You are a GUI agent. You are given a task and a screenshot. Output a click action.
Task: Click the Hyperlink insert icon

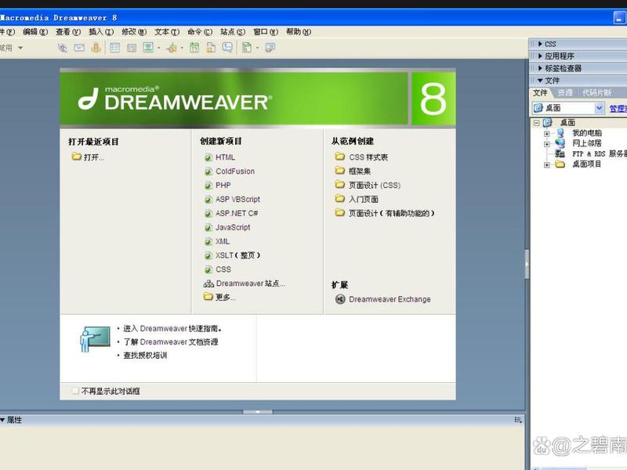pyautogui.click(x=63, y=48)
